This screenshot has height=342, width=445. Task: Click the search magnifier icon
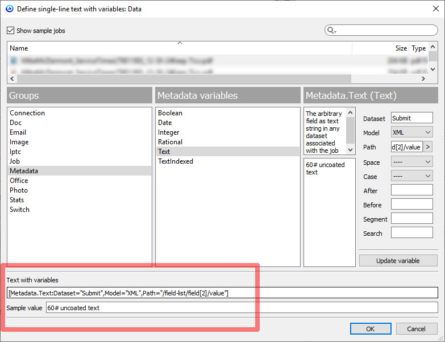pyautogui.click(x=331, y=31)
